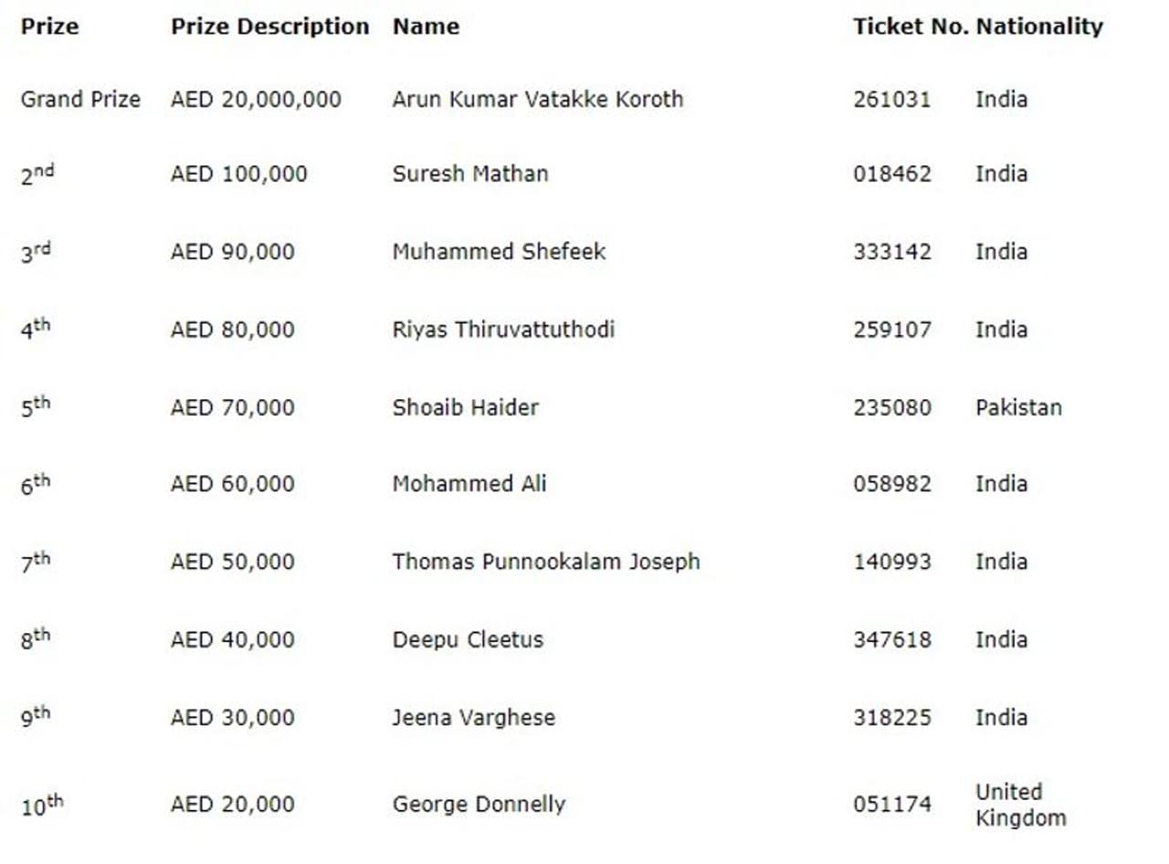Click ticket number 347618
This screenshot has width=1169, height=864.
[891, 639]
